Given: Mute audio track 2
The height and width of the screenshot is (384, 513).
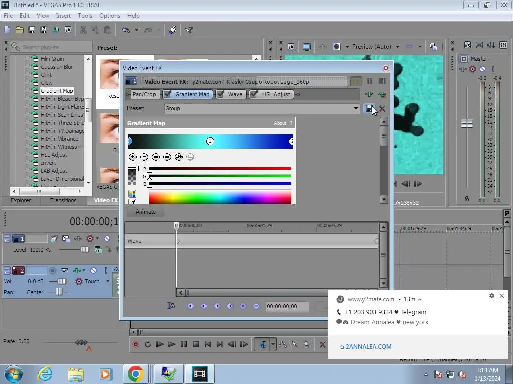Looking at the screenshot, I should [93, 270].
